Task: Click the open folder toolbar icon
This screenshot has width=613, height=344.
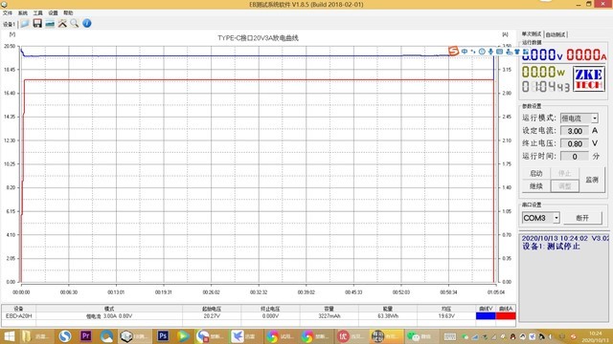Action: pyautogui.click(x=25, y=23)
